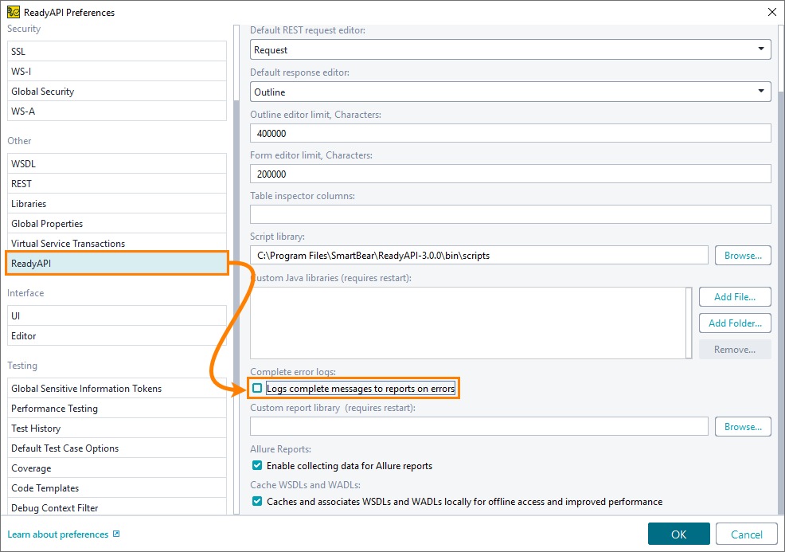The width and height of the screenshot is (785, 552).
Task: Select Performance Testing preferences
Action: point(117,408)
